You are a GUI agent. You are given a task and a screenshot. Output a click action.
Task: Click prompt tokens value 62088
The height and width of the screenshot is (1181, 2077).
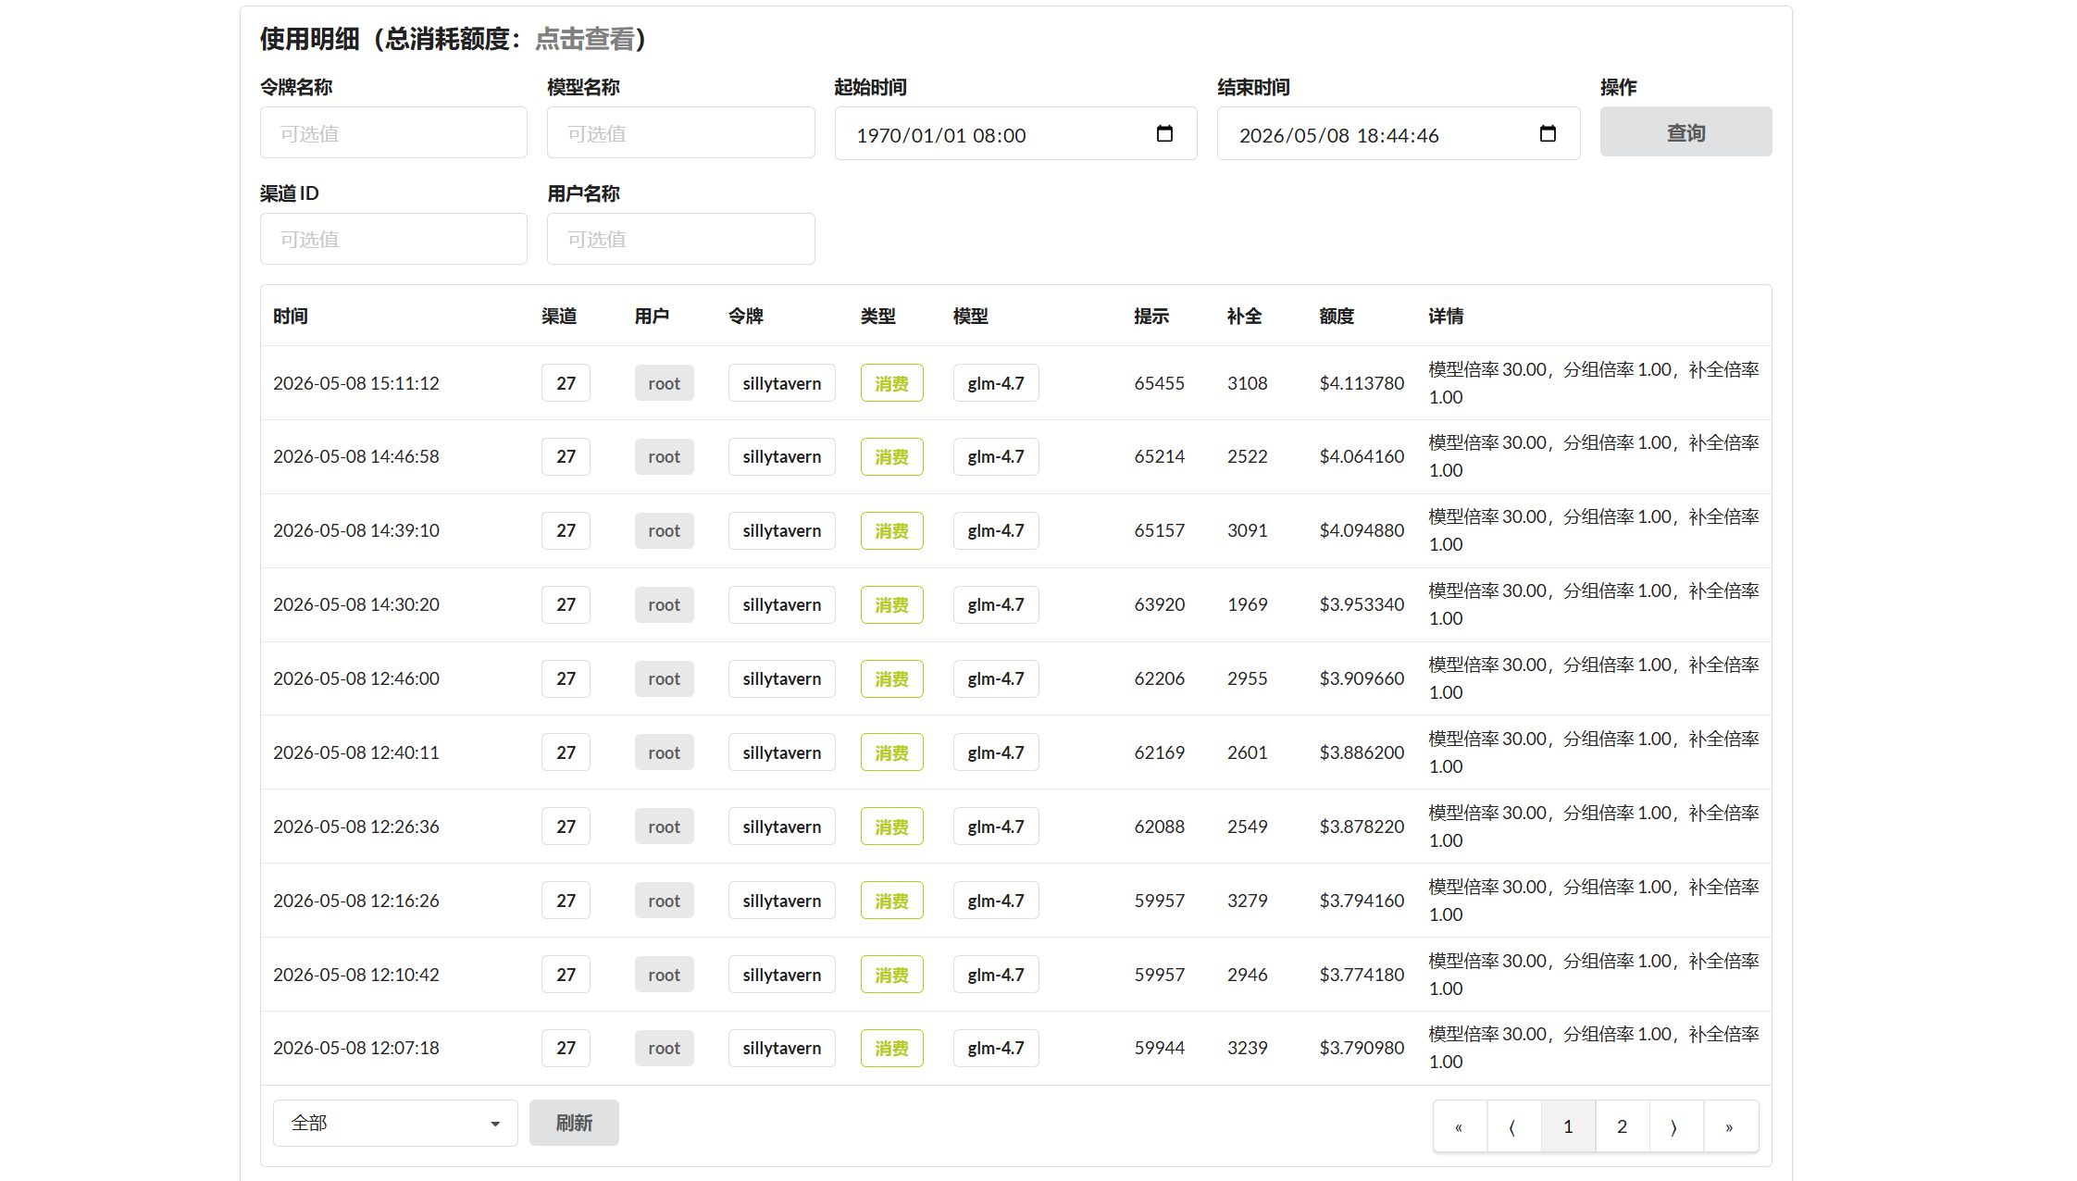[1159, 827]
